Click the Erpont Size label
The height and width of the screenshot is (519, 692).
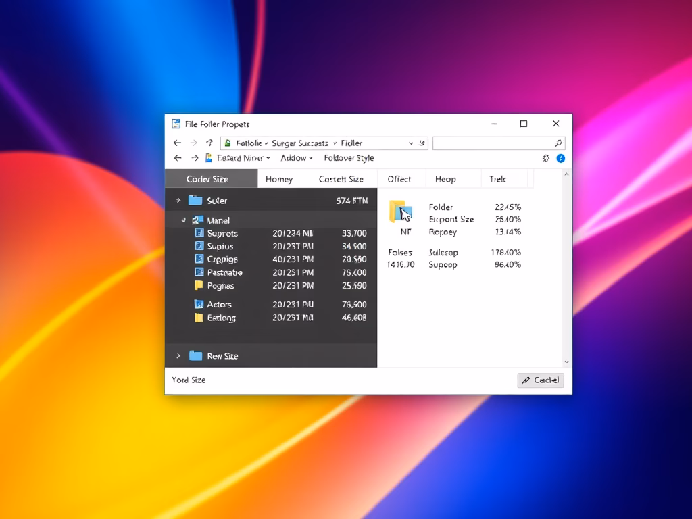(x=451, y=220)
